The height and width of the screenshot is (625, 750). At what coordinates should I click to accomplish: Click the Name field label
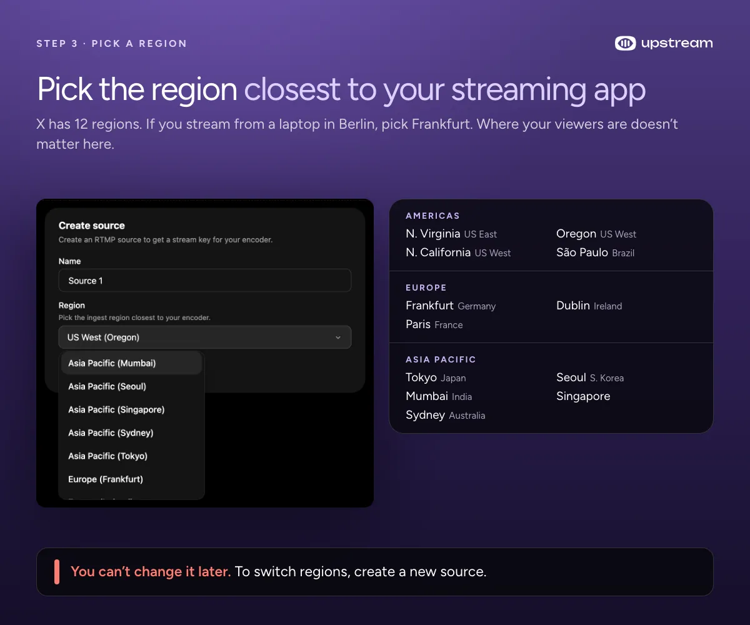tap(70, 261)
